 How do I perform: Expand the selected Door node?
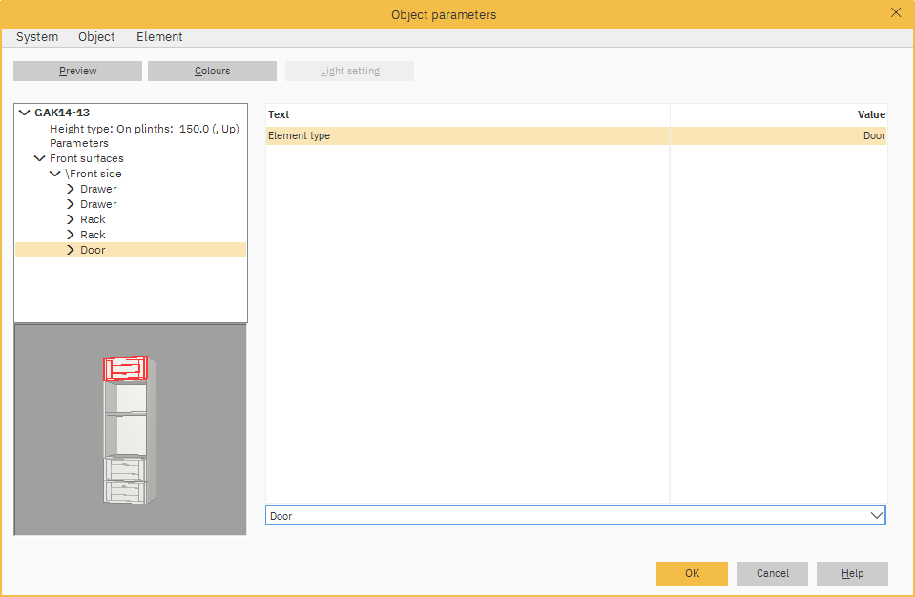(x=70, y=249)
